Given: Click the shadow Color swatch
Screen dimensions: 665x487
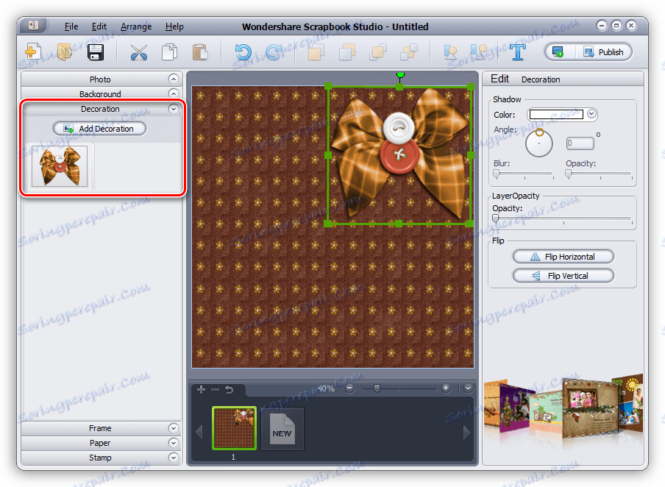Looking at the screenshot, I should coord(556,114).
